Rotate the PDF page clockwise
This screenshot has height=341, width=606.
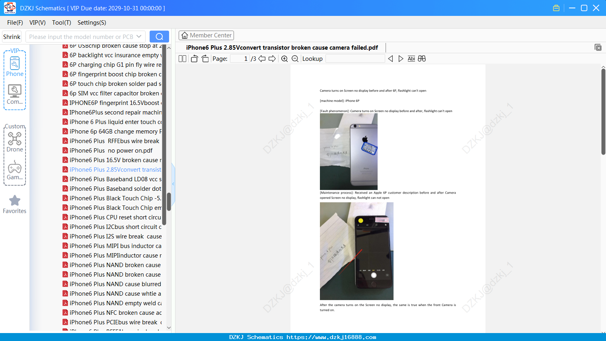[205, 59]
